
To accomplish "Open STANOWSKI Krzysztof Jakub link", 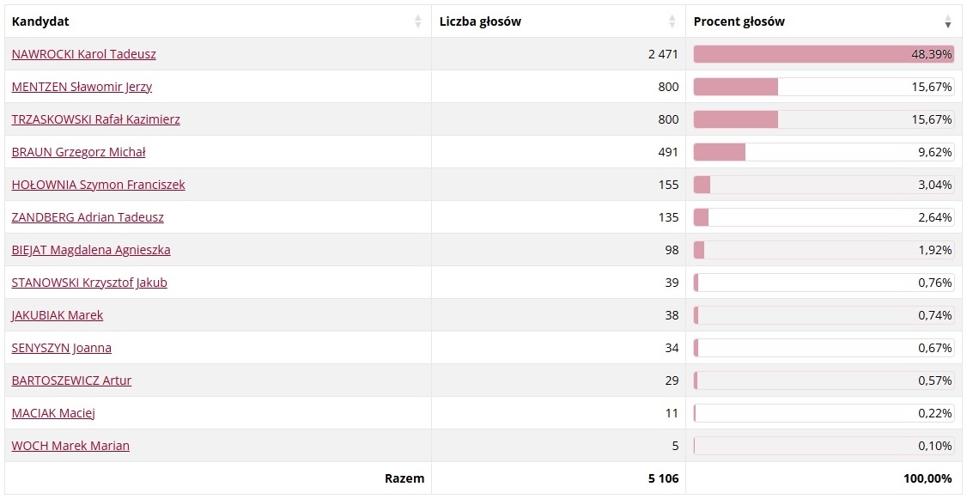I will click(x=89, y=283).
